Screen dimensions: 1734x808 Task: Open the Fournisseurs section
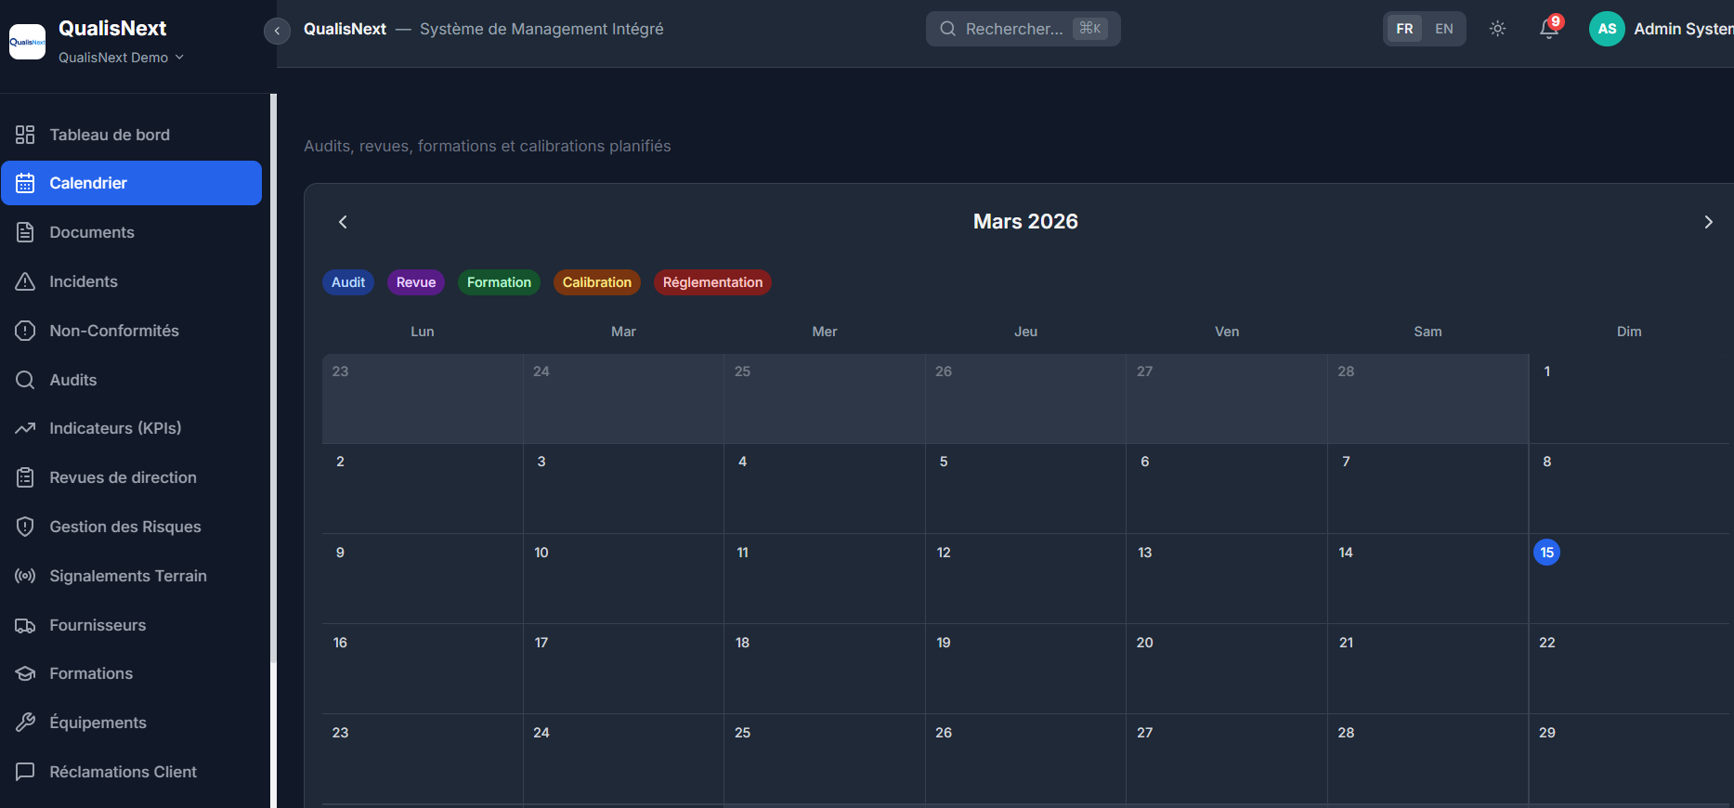(x=131, y=625)
